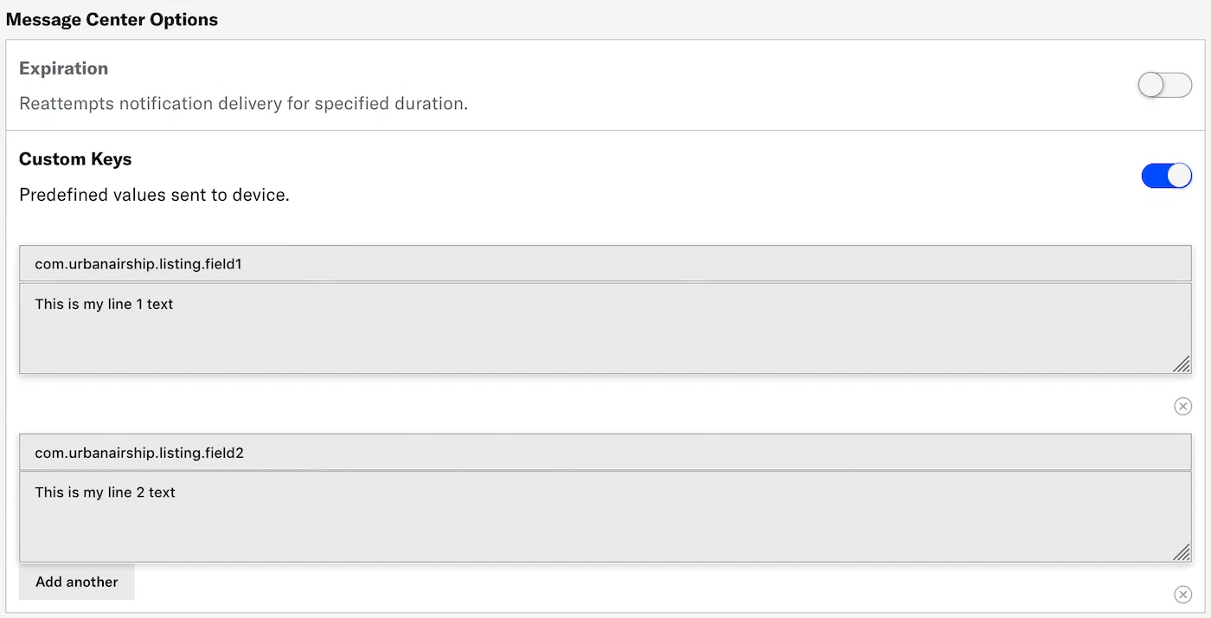
Task: Click the remove icon beside the second custom key
Action: coord(1182,595)
